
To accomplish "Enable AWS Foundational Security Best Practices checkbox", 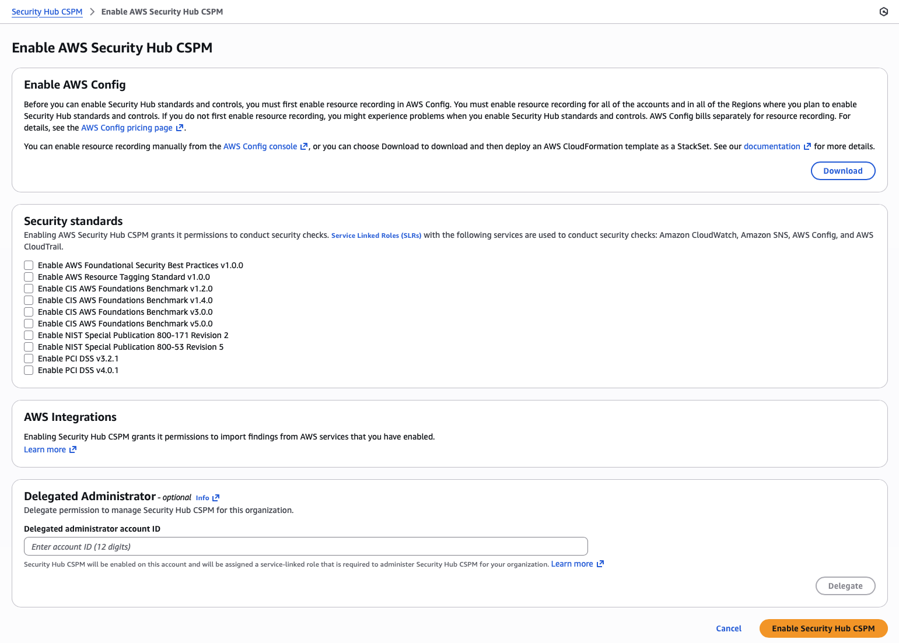I will coord(29,265).
